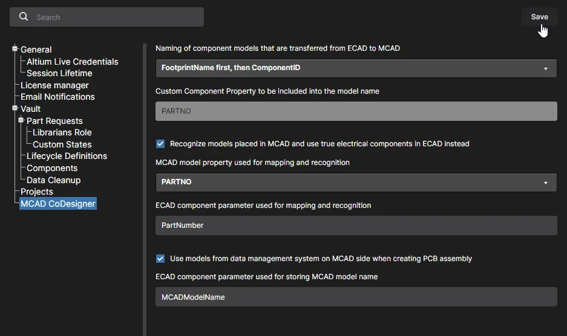Screen dimensions: 567x336
Task: Open the component model naming dropdown arrow
Action: (x=546, y=68)
